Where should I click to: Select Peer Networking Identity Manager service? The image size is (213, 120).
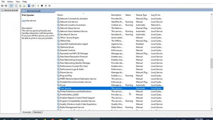[110, 63]
